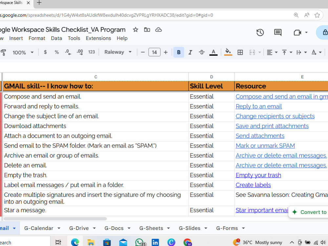Open LinkedIn app from taskbar
The height and width of the screenshot is (246, 328).
pos(155,242)
